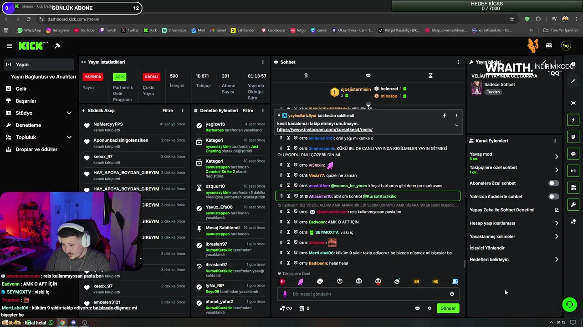Open Gelir in left sidebar
The image size is (583, 327).
point(39,89)
